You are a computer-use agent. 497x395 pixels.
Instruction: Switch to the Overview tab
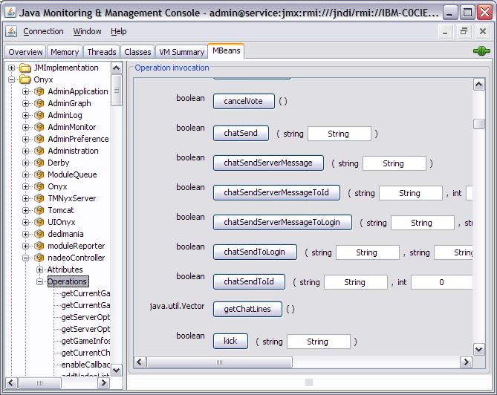(25, 52)
